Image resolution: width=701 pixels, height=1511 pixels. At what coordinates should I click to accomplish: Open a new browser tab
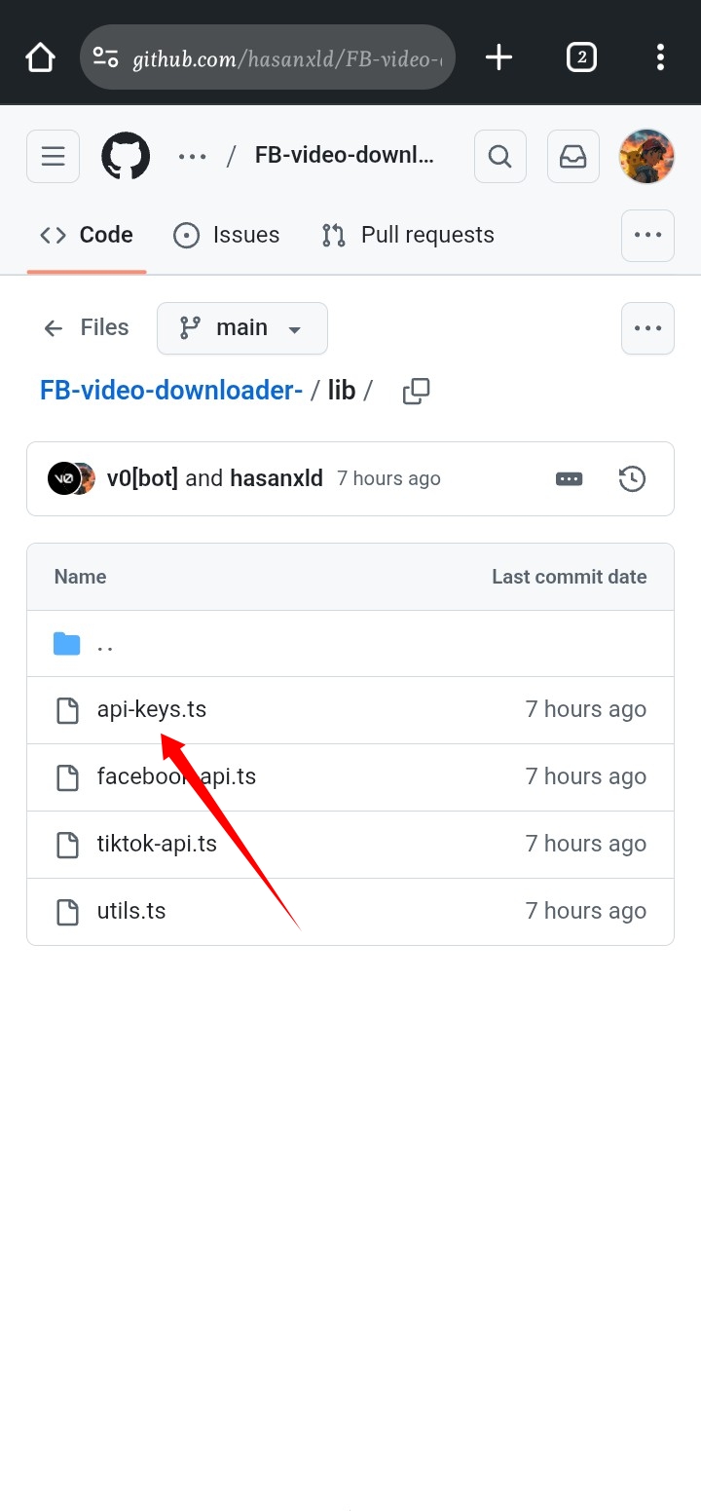(x=498, y=57)
